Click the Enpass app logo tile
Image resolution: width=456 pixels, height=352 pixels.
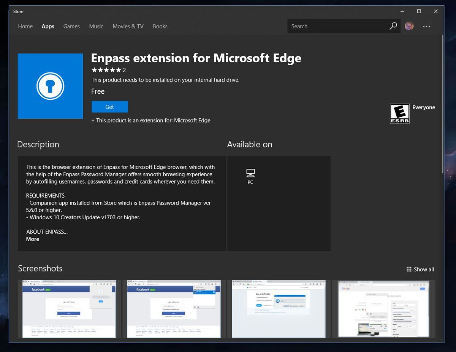coord(50,86)
